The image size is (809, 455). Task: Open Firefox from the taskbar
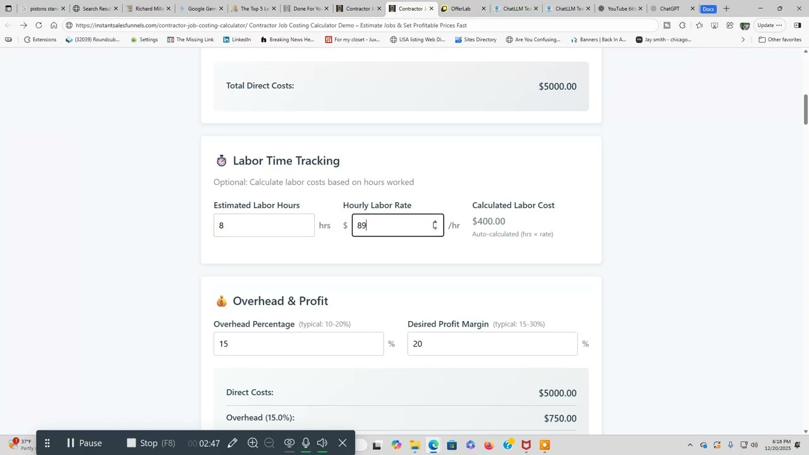489,446
